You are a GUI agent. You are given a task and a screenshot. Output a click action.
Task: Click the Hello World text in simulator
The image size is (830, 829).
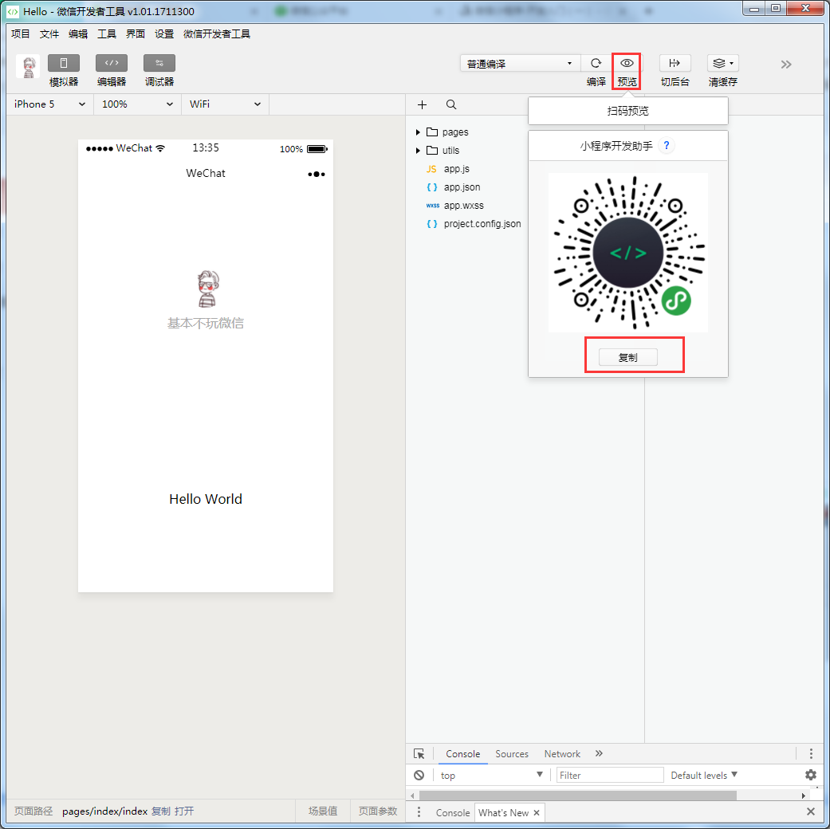coord(206,499)
